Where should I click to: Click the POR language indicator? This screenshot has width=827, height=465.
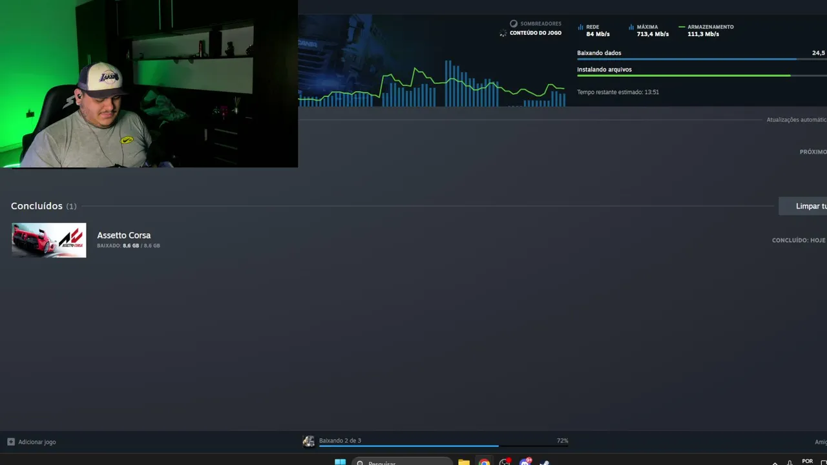pyautogui.click(x=808, y=461)
